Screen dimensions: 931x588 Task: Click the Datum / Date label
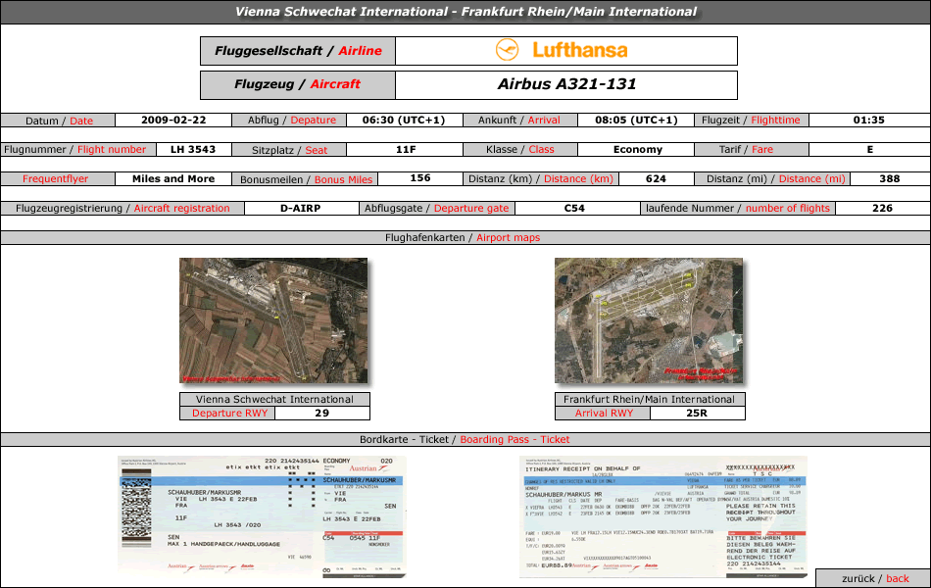[x=58, y=121]
